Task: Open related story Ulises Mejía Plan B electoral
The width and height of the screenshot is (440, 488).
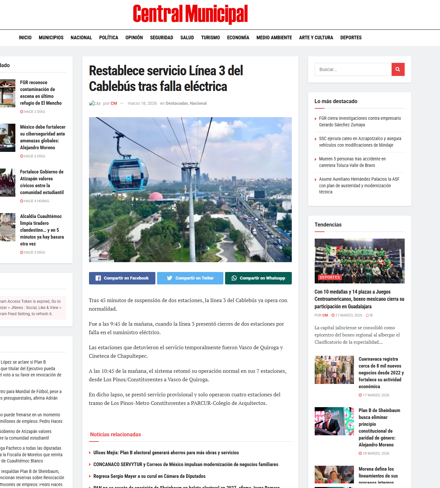Action: click(166, 453)
